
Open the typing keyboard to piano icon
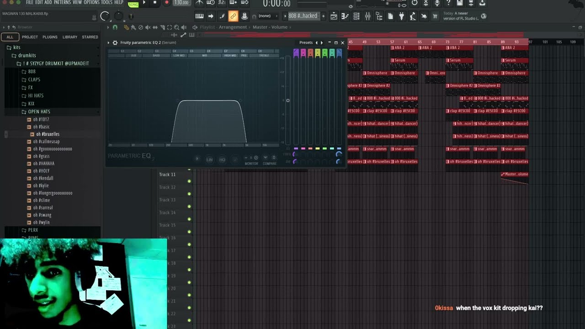click(x=199, y=16)
